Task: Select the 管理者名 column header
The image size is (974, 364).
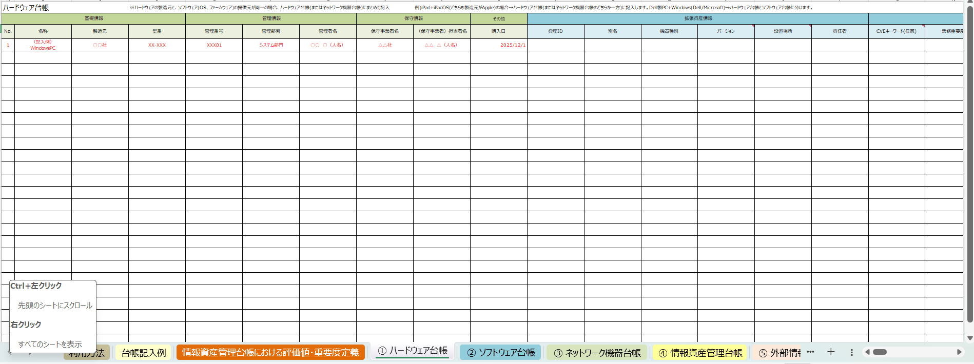Action: [328, 31]
